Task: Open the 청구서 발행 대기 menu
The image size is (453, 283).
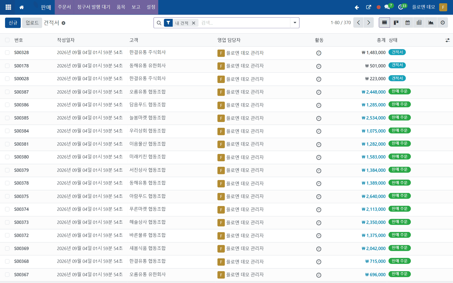Action: click(x=94, y=7)
